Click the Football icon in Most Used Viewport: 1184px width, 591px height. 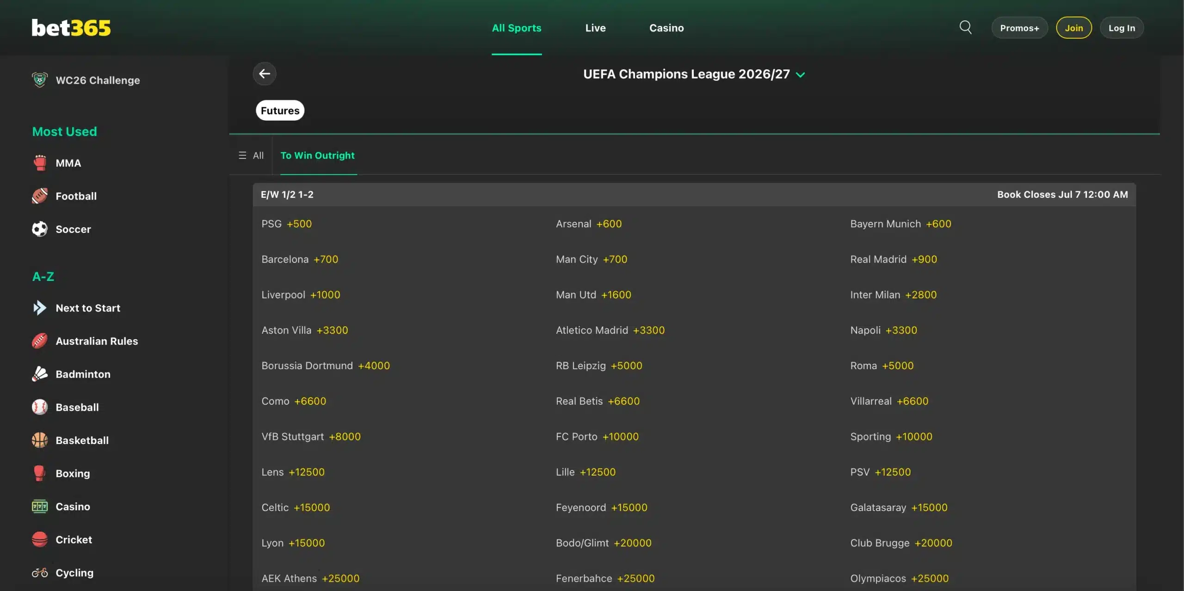40,196
